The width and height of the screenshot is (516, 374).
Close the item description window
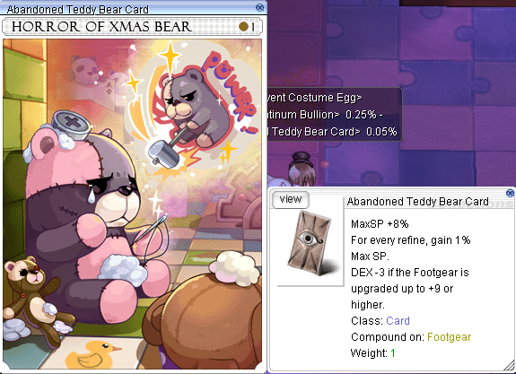tap(510, 193)
